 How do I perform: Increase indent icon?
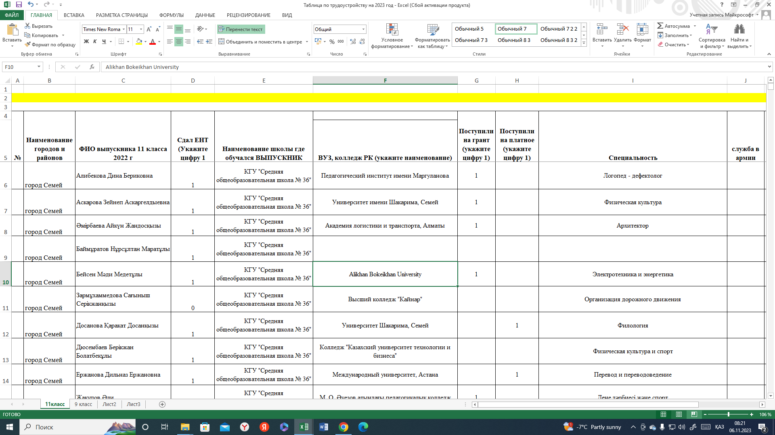coord(209,41)
